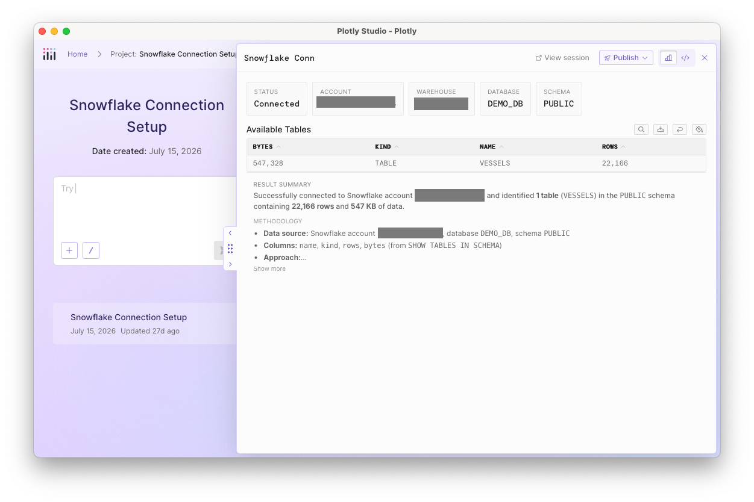Viewport: 754px width, 502px height.
Task: Collapse panel with the left chevron handle
Action: coord(230,233)
